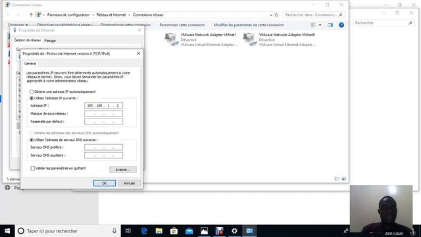421x237 pixels.
Task: Open the Mail app from the taskbar
Action: (189, 231)
